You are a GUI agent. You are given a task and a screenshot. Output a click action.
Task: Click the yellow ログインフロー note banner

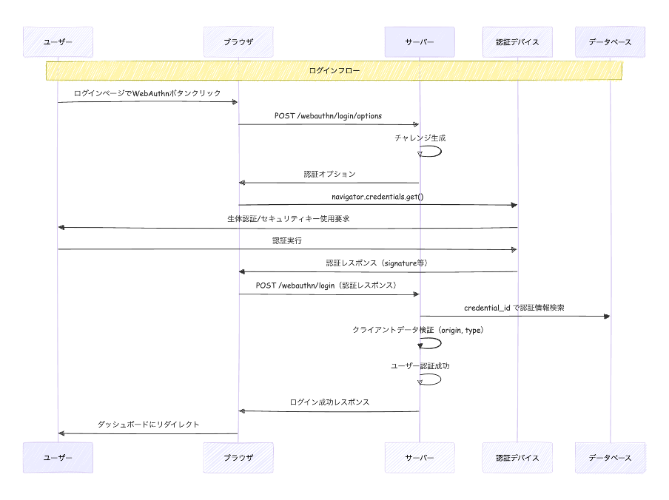pyautogui.click(x=334, y=71)
